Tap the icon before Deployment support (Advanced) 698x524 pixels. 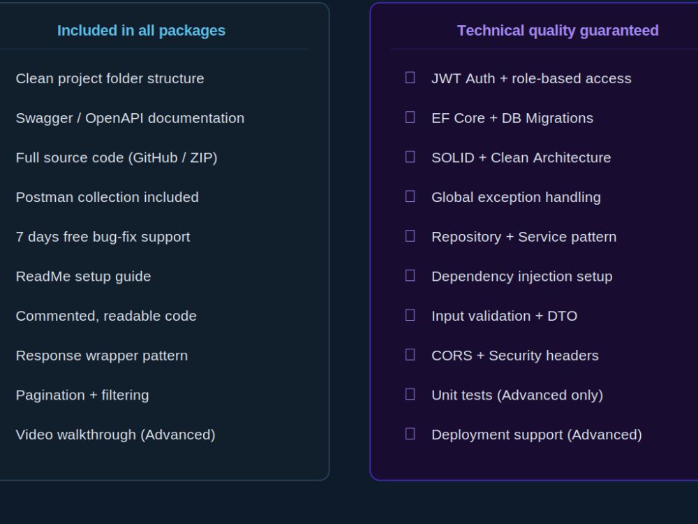pyautogui.click(x=410, y=434)
